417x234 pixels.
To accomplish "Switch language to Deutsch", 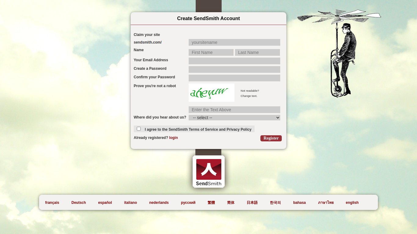I will coord(78,203).
